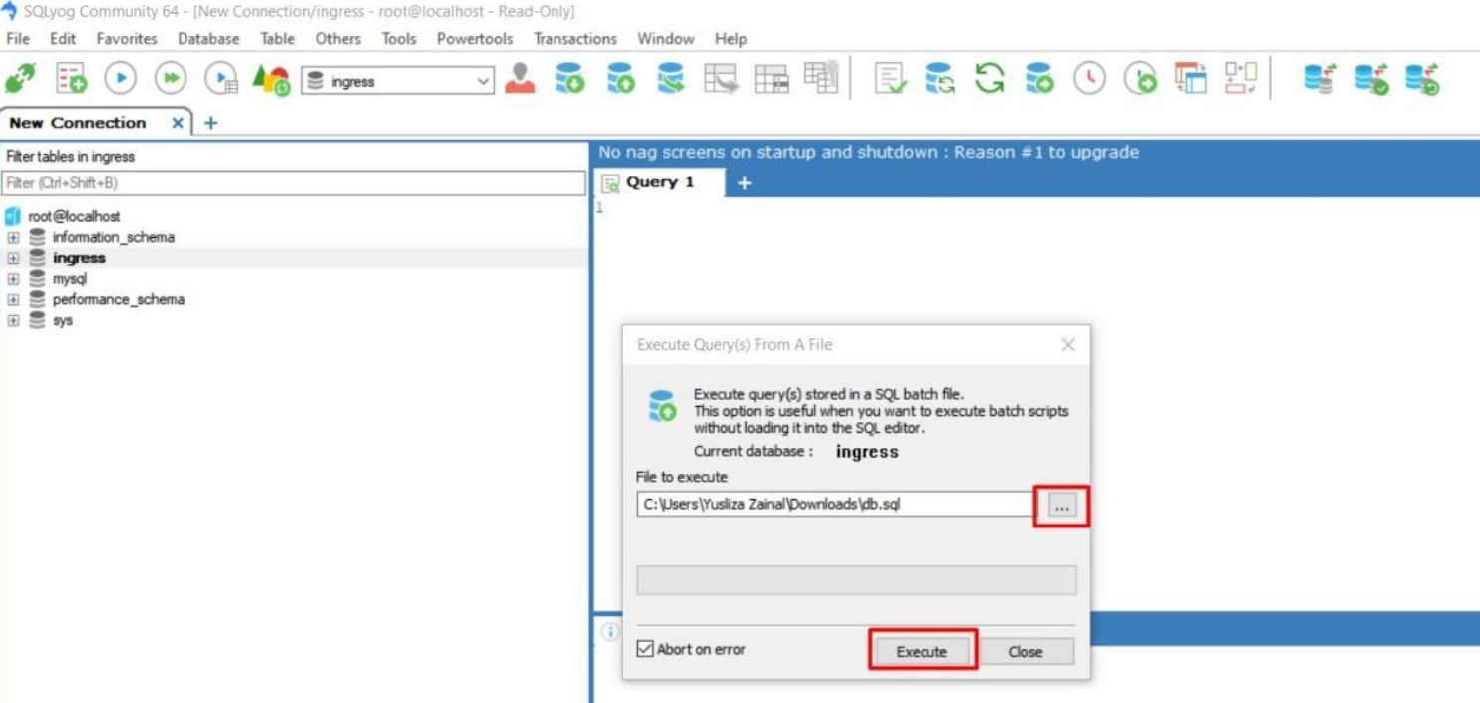Open the Powertools menu
This screenshot has width=1480, height=703.
[x=474, y=38]
